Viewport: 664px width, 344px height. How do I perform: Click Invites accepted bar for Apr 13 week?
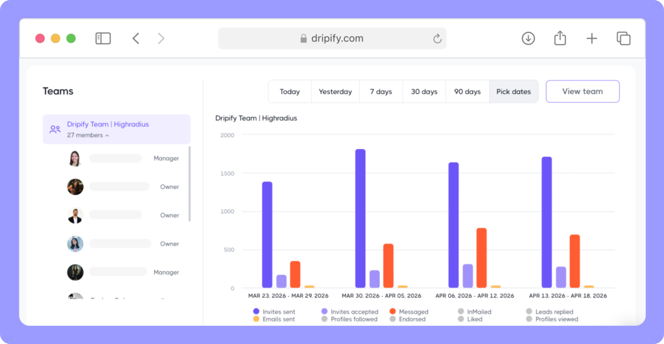click(561, 277)
